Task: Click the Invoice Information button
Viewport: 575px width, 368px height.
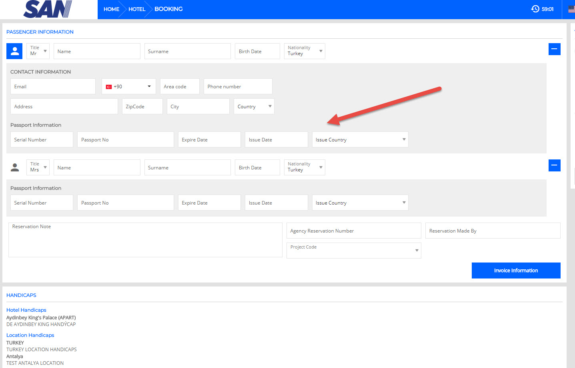Action: tap(516, 271)
